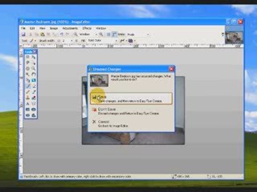Open the Effects menu
Viewport: 257px width, 192px height.
87,28
